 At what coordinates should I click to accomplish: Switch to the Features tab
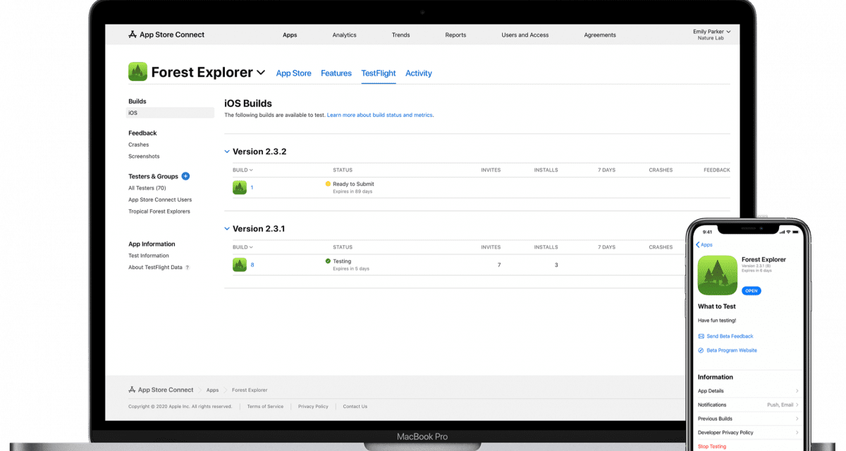tap(336, 73)
